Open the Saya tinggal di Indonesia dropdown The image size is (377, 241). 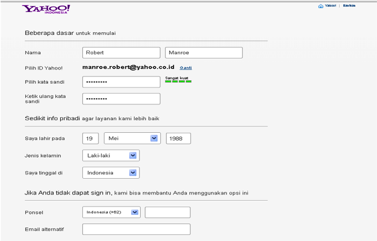point(111,173)
